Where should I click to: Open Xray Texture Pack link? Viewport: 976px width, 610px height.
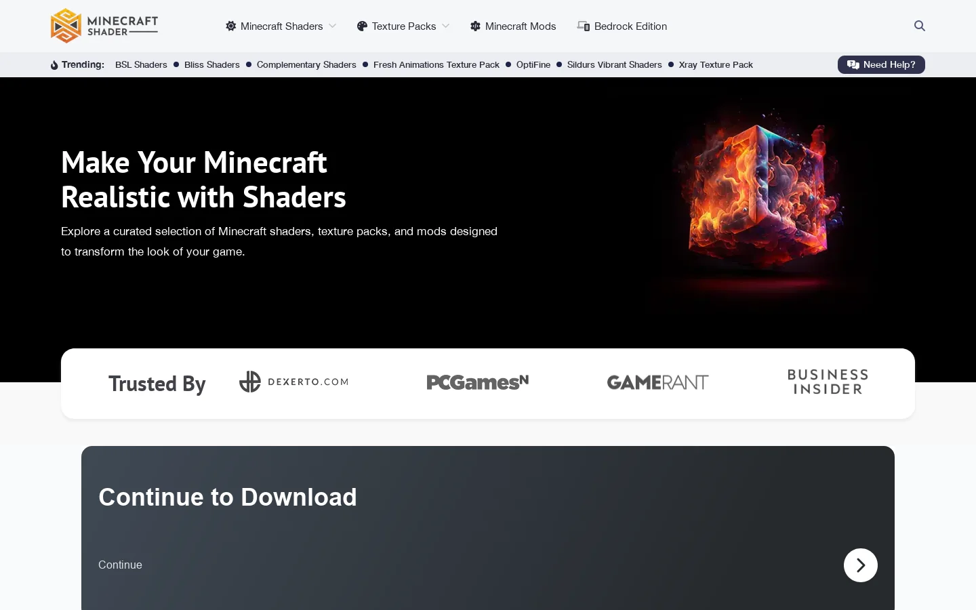716,64
